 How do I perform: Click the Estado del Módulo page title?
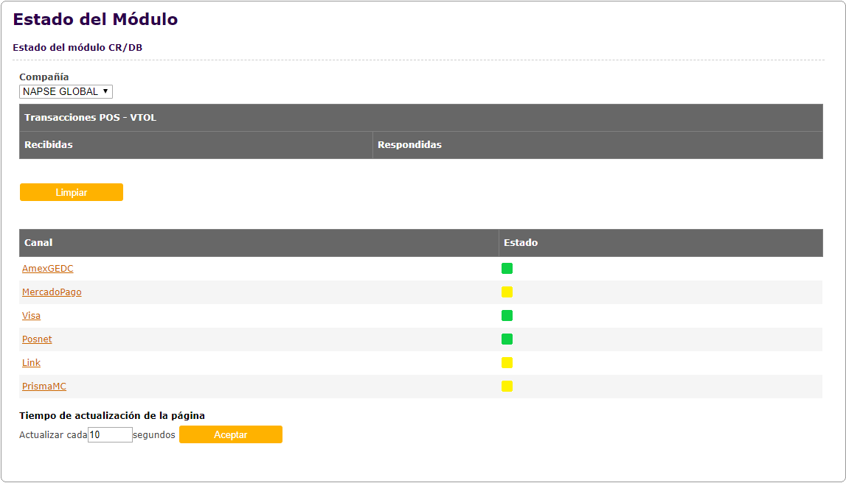pos(95,19)
